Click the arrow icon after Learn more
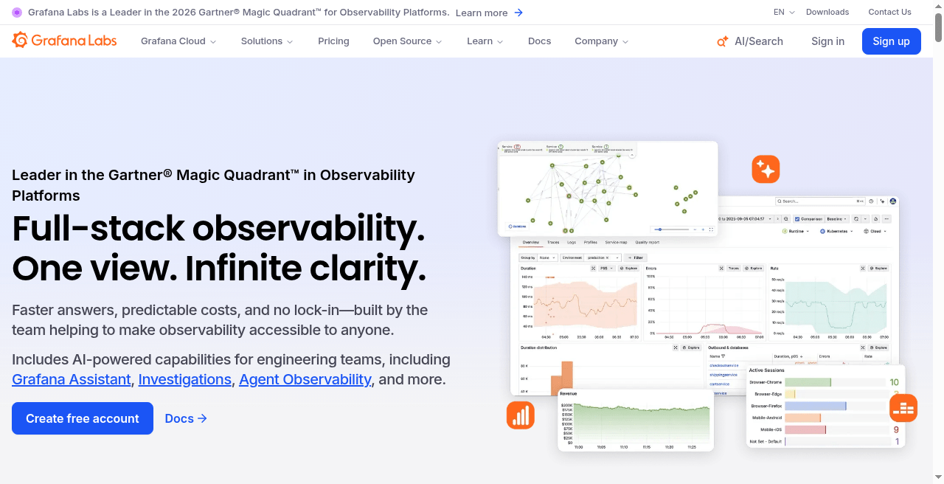The height and width of the screenshot is (484, 944). point(518,13)
